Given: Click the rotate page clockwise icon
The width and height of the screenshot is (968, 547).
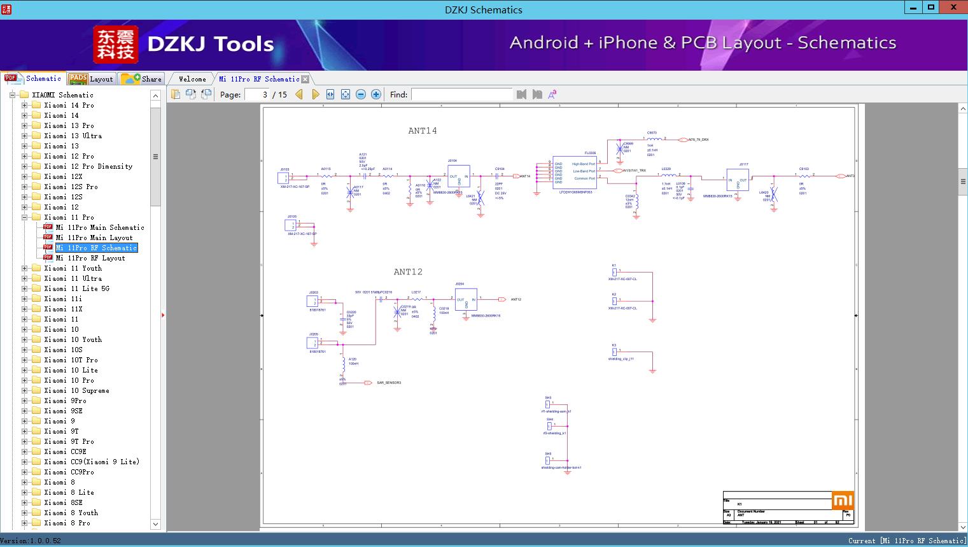Looking at the screenshot, I should 206,94.
